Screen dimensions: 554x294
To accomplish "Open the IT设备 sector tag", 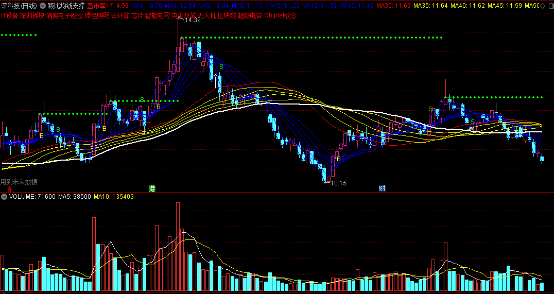I will (9, 15).
